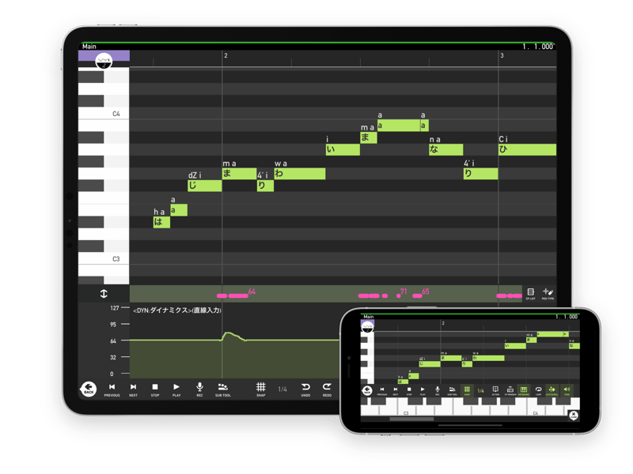This screenshot has height=474, width=633.
Task: Select the note な (n a)
Action: pyautogui.click(x=445, y=149)
